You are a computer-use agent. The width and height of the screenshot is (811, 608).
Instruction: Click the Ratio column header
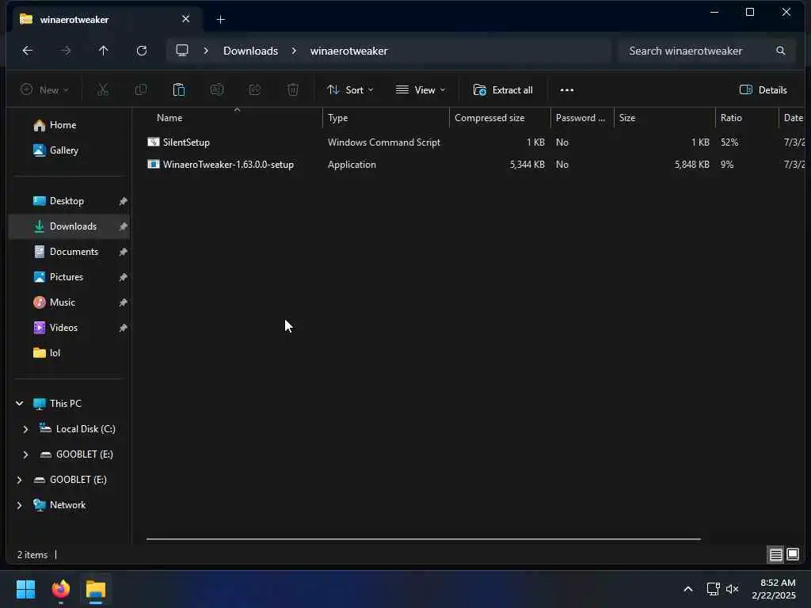[747, 118]
